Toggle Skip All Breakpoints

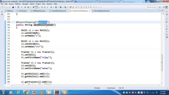[x=22, y=7]
